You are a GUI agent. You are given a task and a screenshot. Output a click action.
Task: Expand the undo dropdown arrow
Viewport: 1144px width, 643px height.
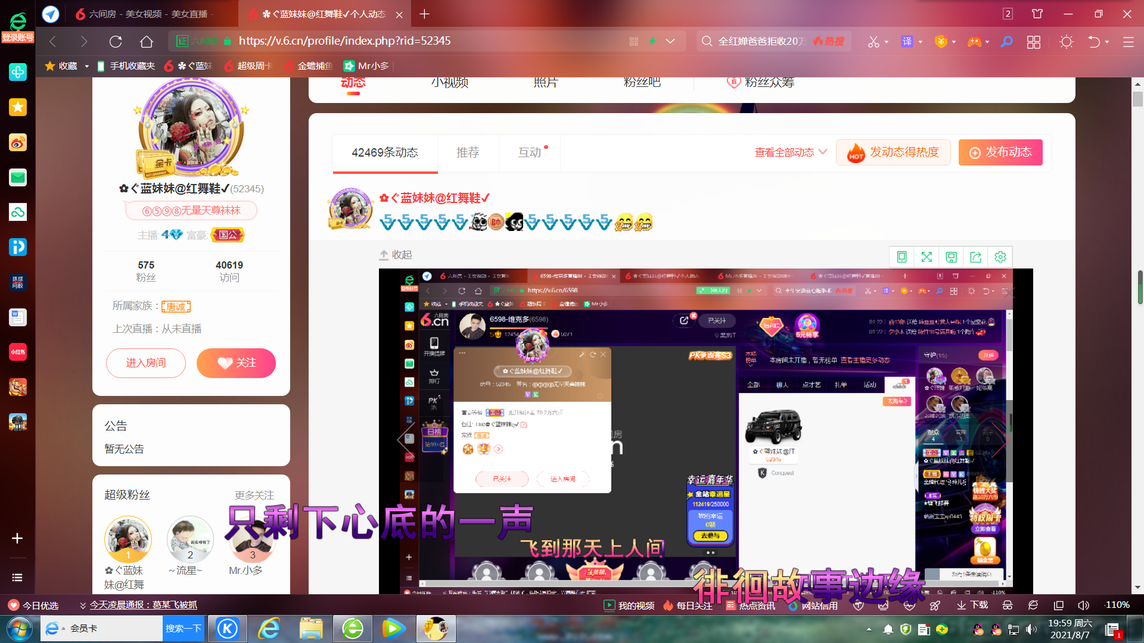click(x=1107, y=42)
